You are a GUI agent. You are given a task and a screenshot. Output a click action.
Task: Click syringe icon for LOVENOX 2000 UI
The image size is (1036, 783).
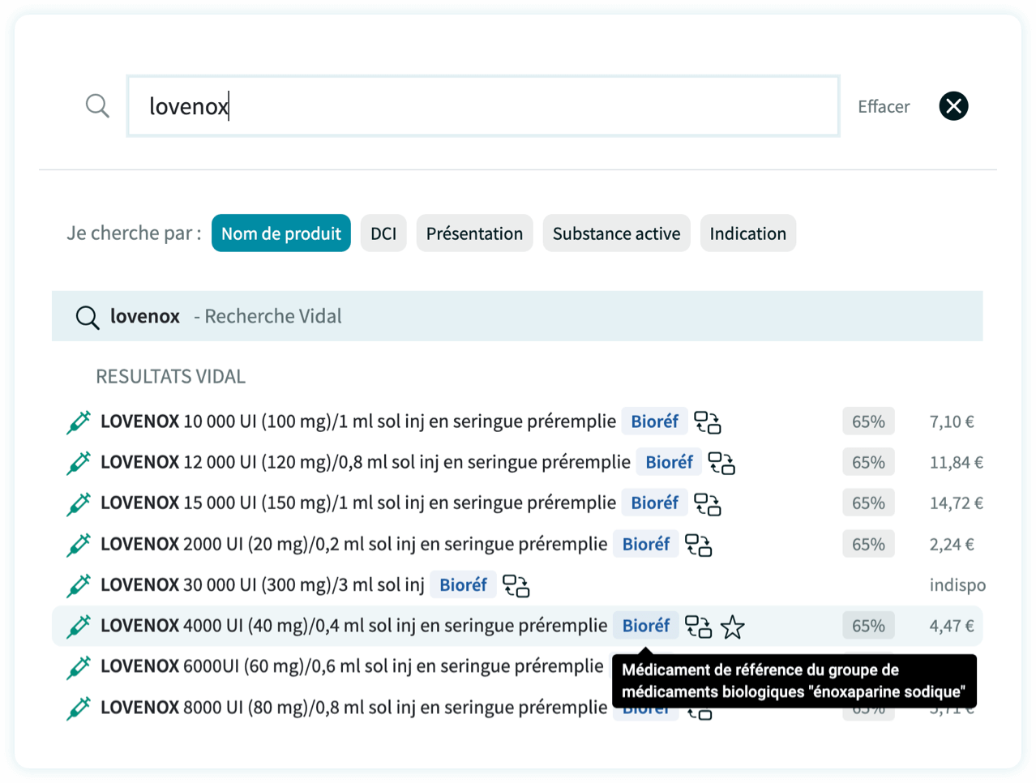78,545
